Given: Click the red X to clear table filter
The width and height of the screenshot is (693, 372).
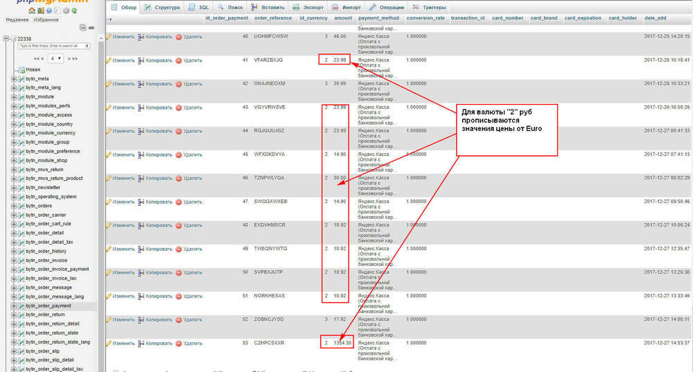Looking at the screenshot, I should click(87, 46).
